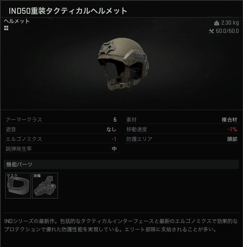Click the エルゴノミクス -1 value
Screen dimensions: 243x247
pyautogui.click(x=114, y=139)
